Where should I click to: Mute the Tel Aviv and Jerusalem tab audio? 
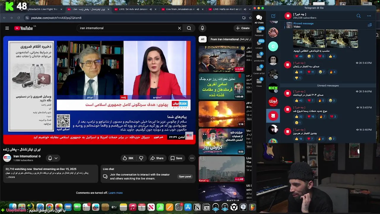point(151,9)
